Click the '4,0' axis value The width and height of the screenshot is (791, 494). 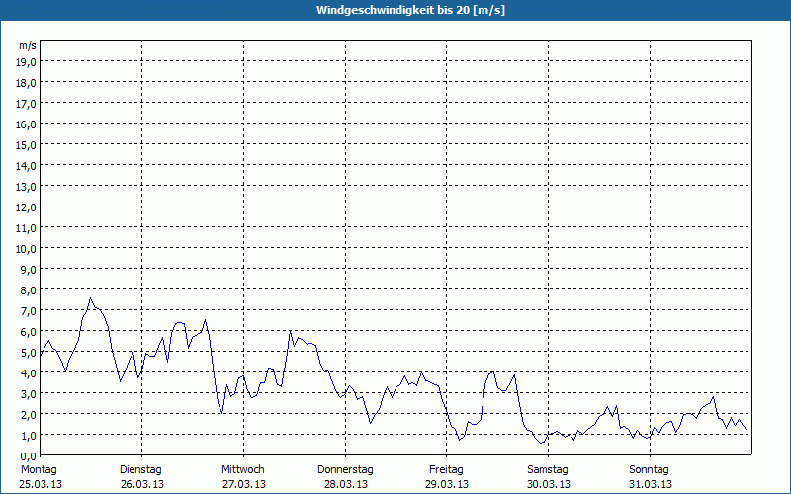29,373
